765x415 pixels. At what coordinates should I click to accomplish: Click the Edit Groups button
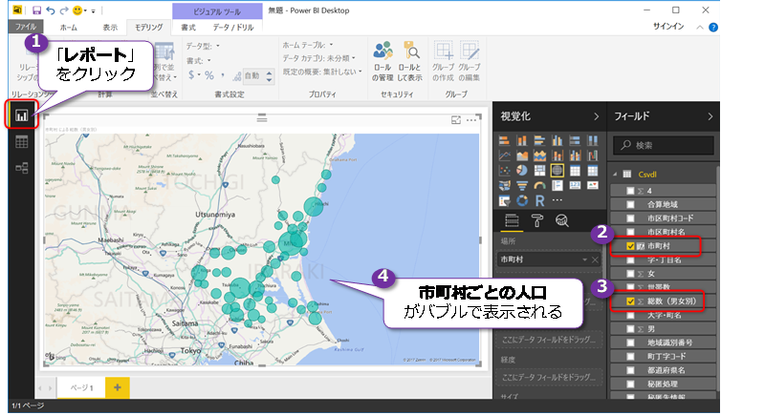469,61
